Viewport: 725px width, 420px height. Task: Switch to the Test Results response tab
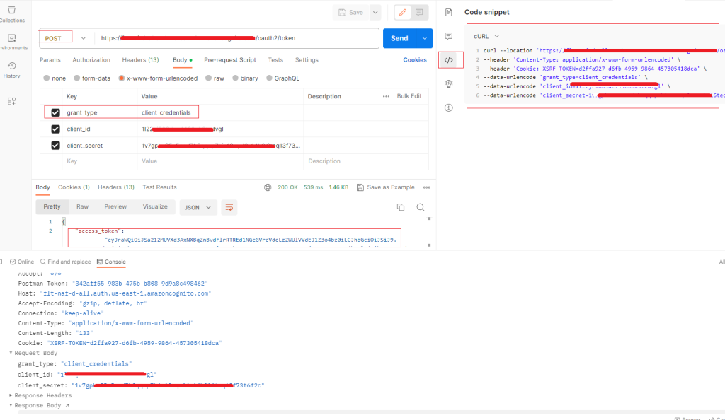(x=159, y=187)
